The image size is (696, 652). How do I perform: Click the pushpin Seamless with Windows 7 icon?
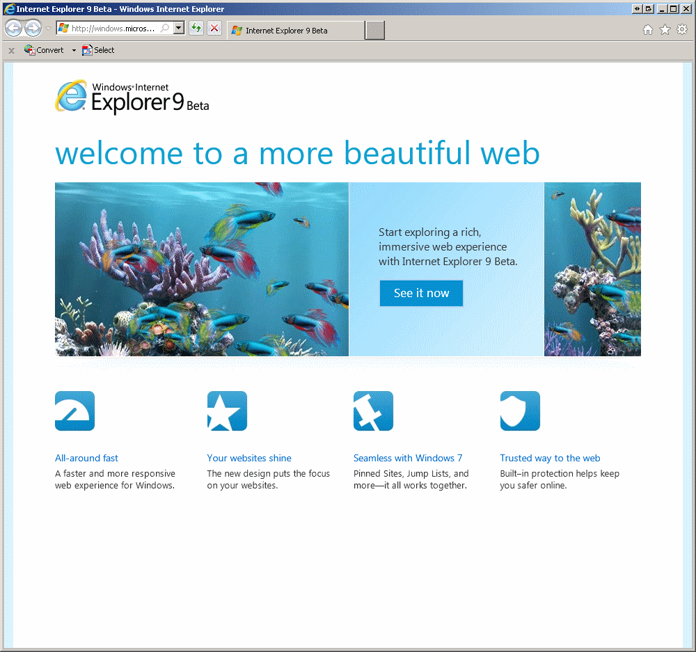[x=373, y=411]
